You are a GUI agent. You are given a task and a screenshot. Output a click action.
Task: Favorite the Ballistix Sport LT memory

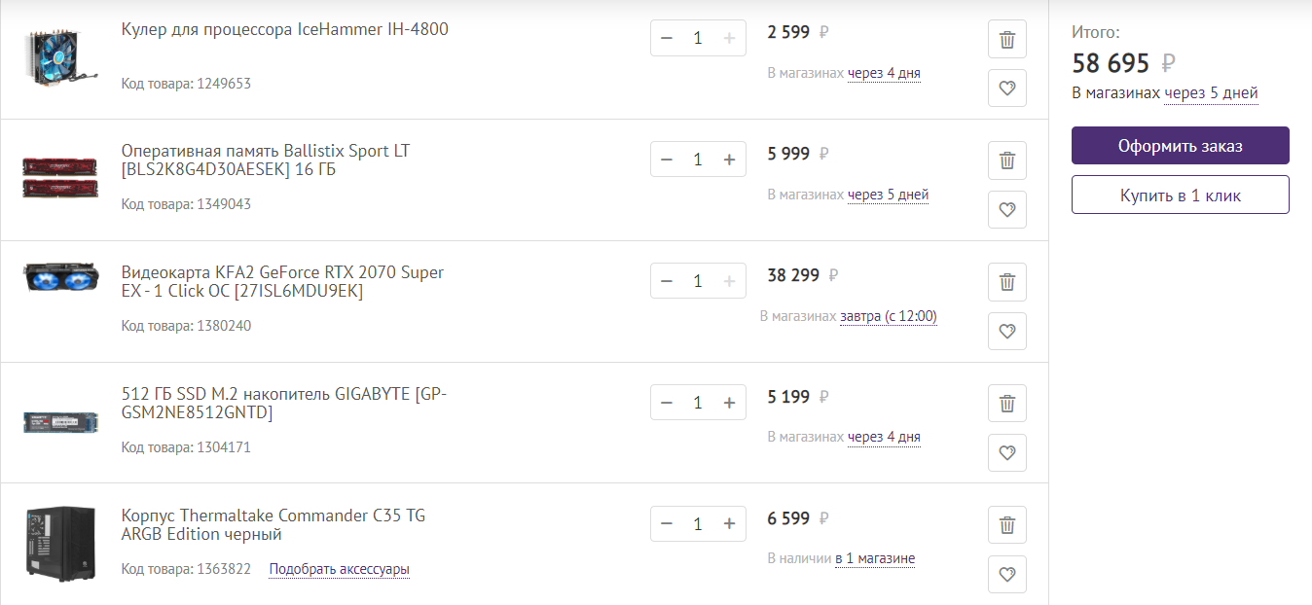1007,209
